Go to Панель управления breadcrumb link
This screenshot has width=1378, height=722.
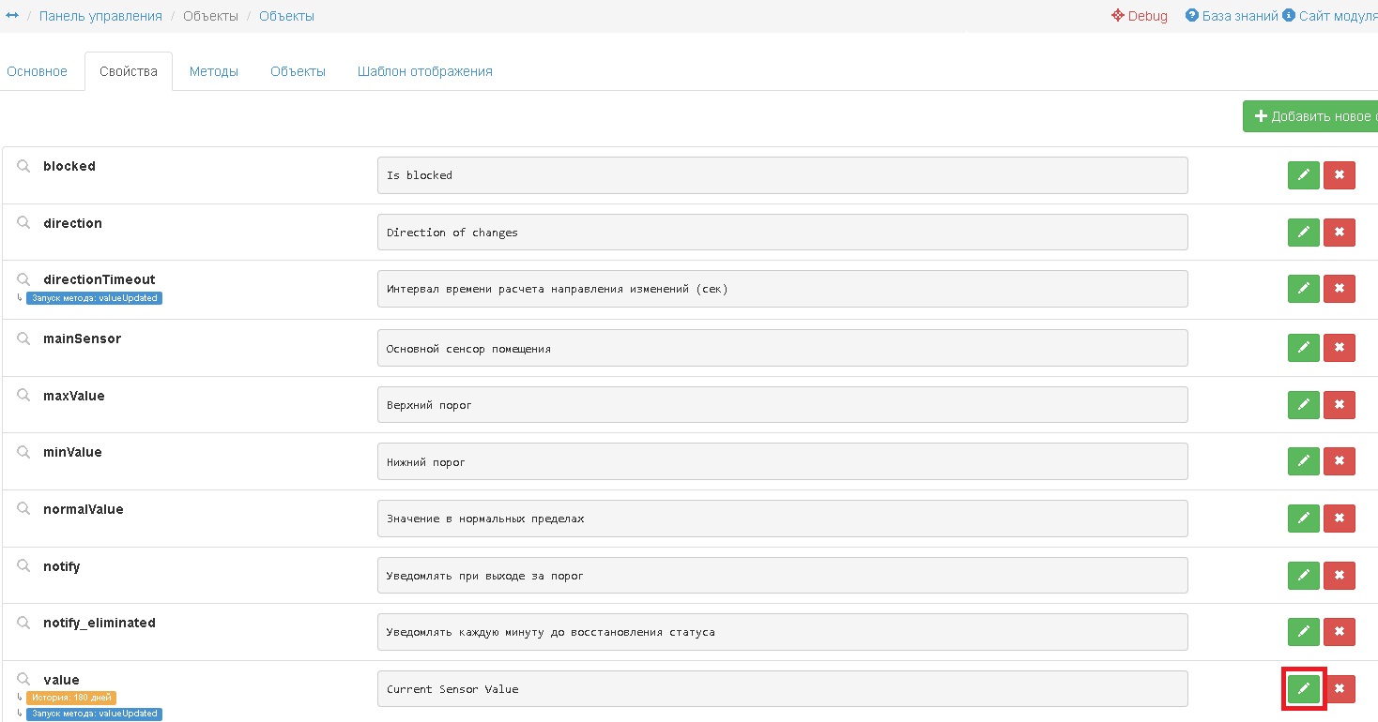pos(100,16)
